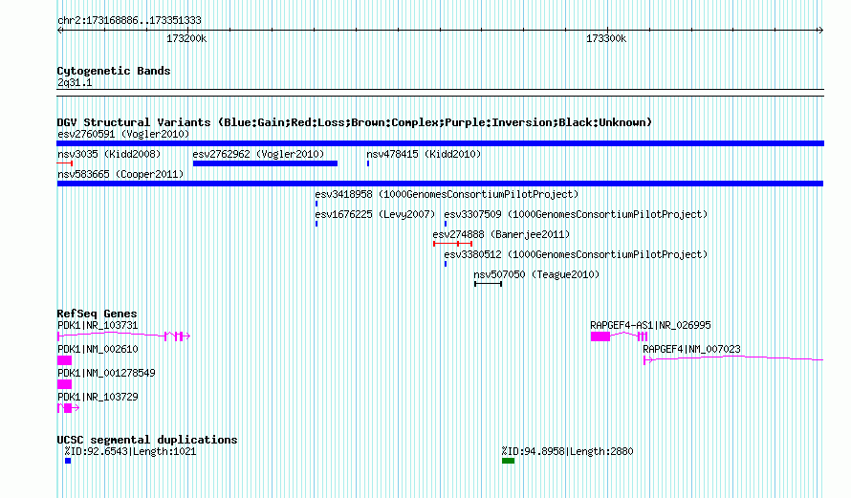Screen dimensions: 851x498
Task: Select the red loss bar under esv274888
Action: (x=452, y=244)
